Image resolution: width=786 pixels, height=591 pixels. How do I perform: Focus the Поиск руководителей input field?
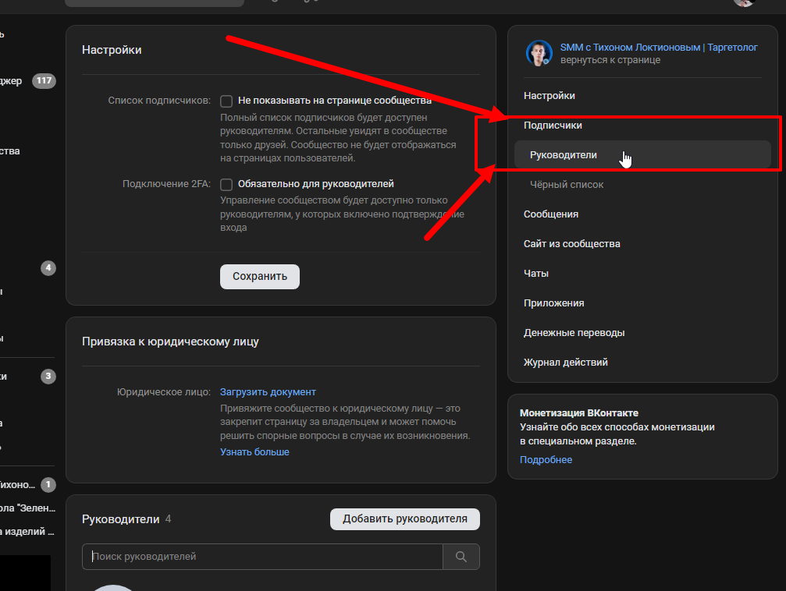point(262,557)
